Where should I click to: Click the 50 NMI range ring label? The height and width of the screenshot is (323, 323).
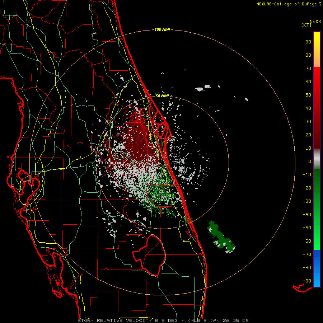(162, 96)
